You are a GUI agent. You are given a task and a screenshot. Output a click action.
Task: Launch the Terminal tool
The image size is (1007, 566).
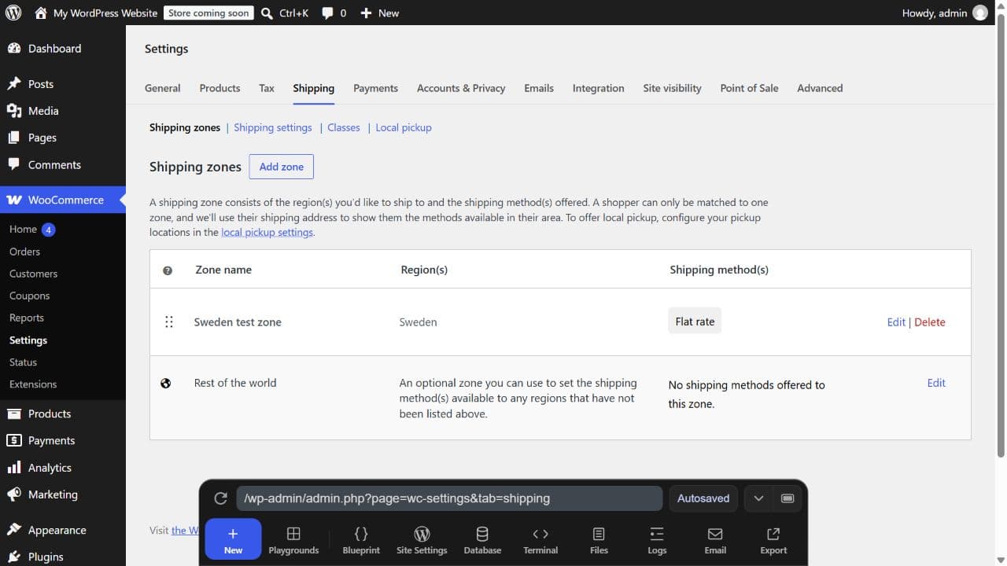pyautogui.click(x=540, y=541)
